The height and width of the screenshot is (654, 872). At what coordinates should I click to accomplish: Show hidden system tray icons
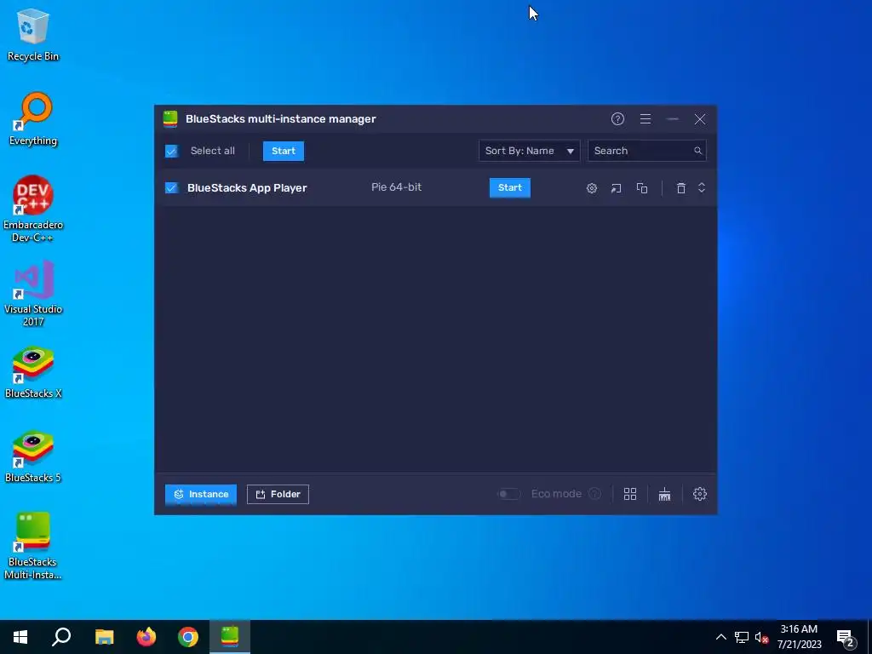pos(720,637)
